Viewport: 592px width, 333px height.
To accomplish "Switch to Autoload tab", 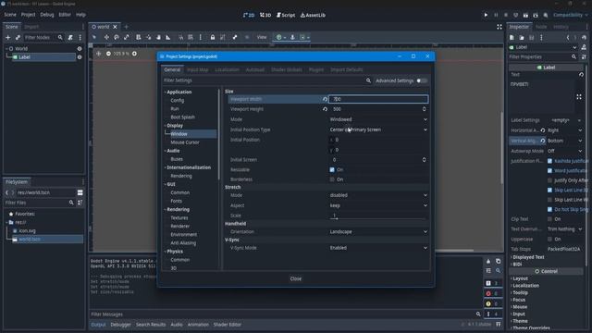I will (255, 70).
